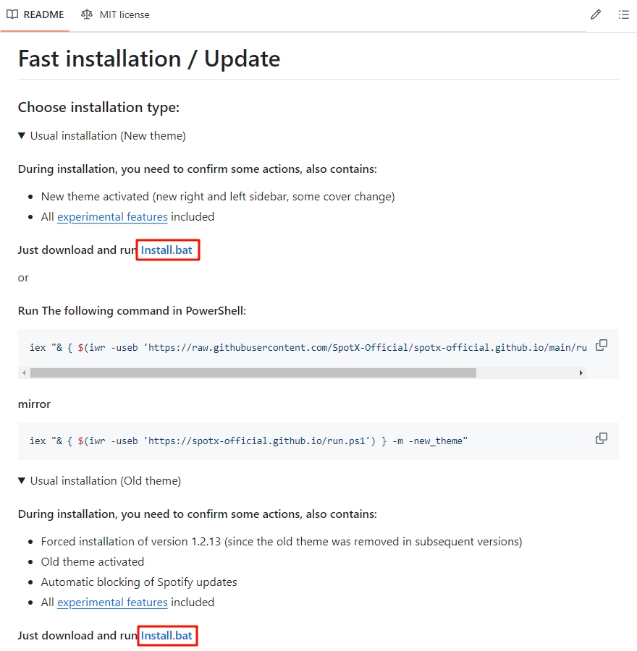
Task: Open Install.bat link under New theme section
Action: click(167, 250)
